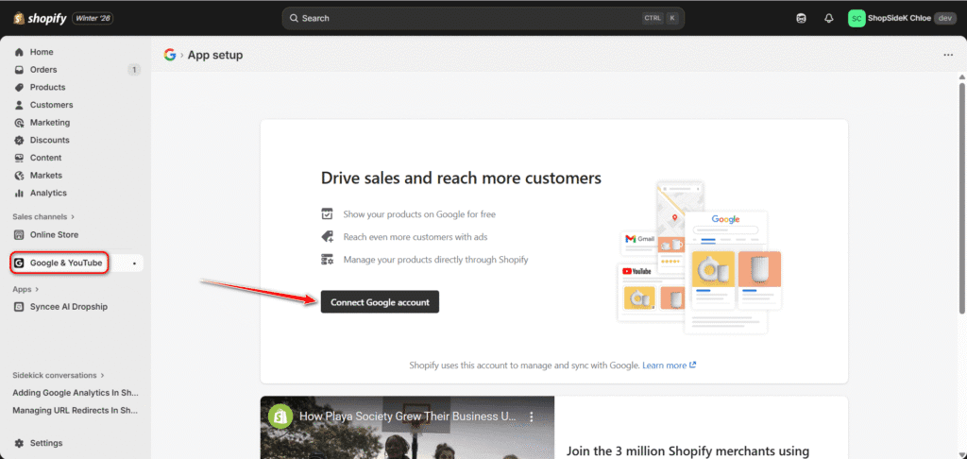Open Orders in sidebar
The image size is (967, 459).
click(43, 70)
